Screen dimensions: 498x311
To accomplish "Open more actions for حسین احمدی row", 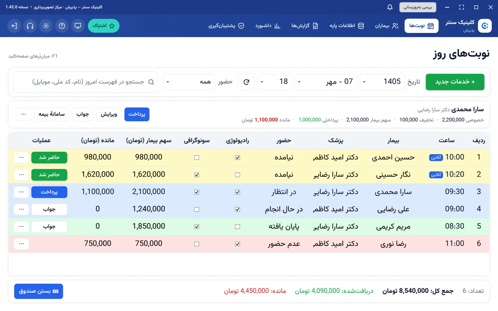I will coord(21,157).
